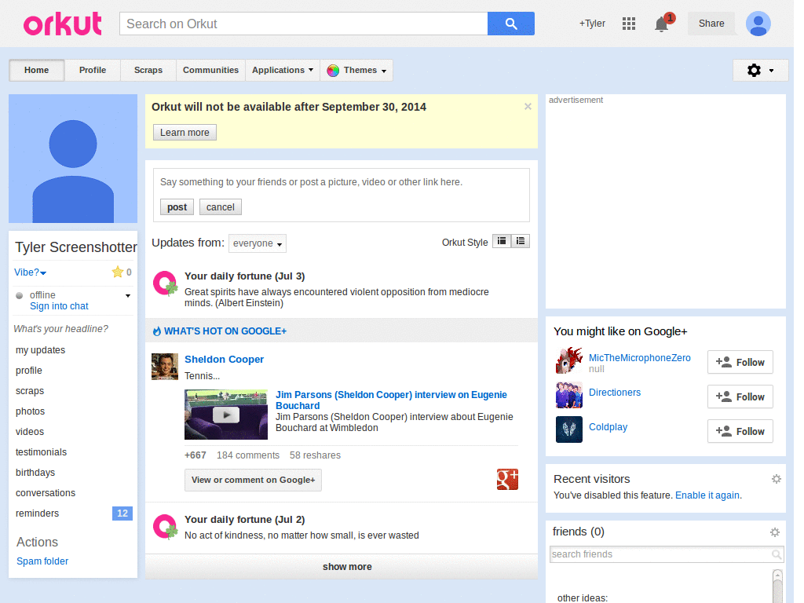Click the Share button
804x603 pixels.
[x=711, y=24]
